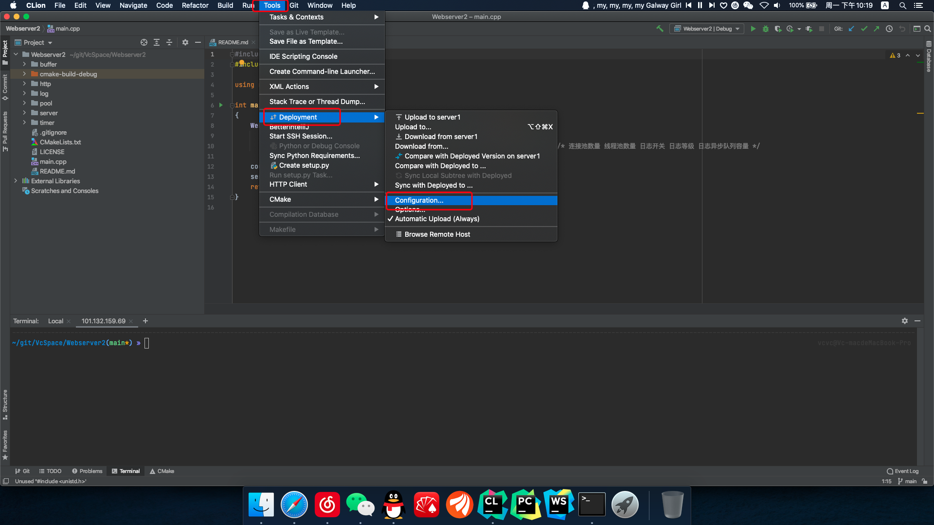Viewport: 934px width, 525px height.
Task: Expand the http folder
Action: [x=24, y=84]
